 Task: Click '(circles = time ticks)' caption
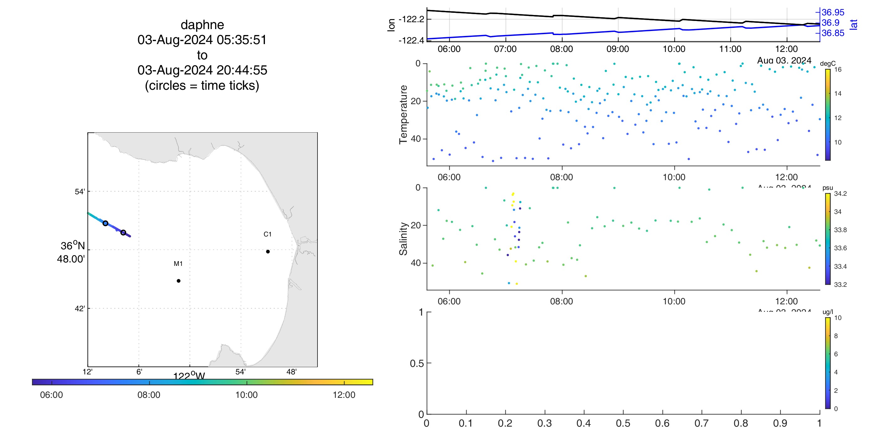tap(202, 85)
